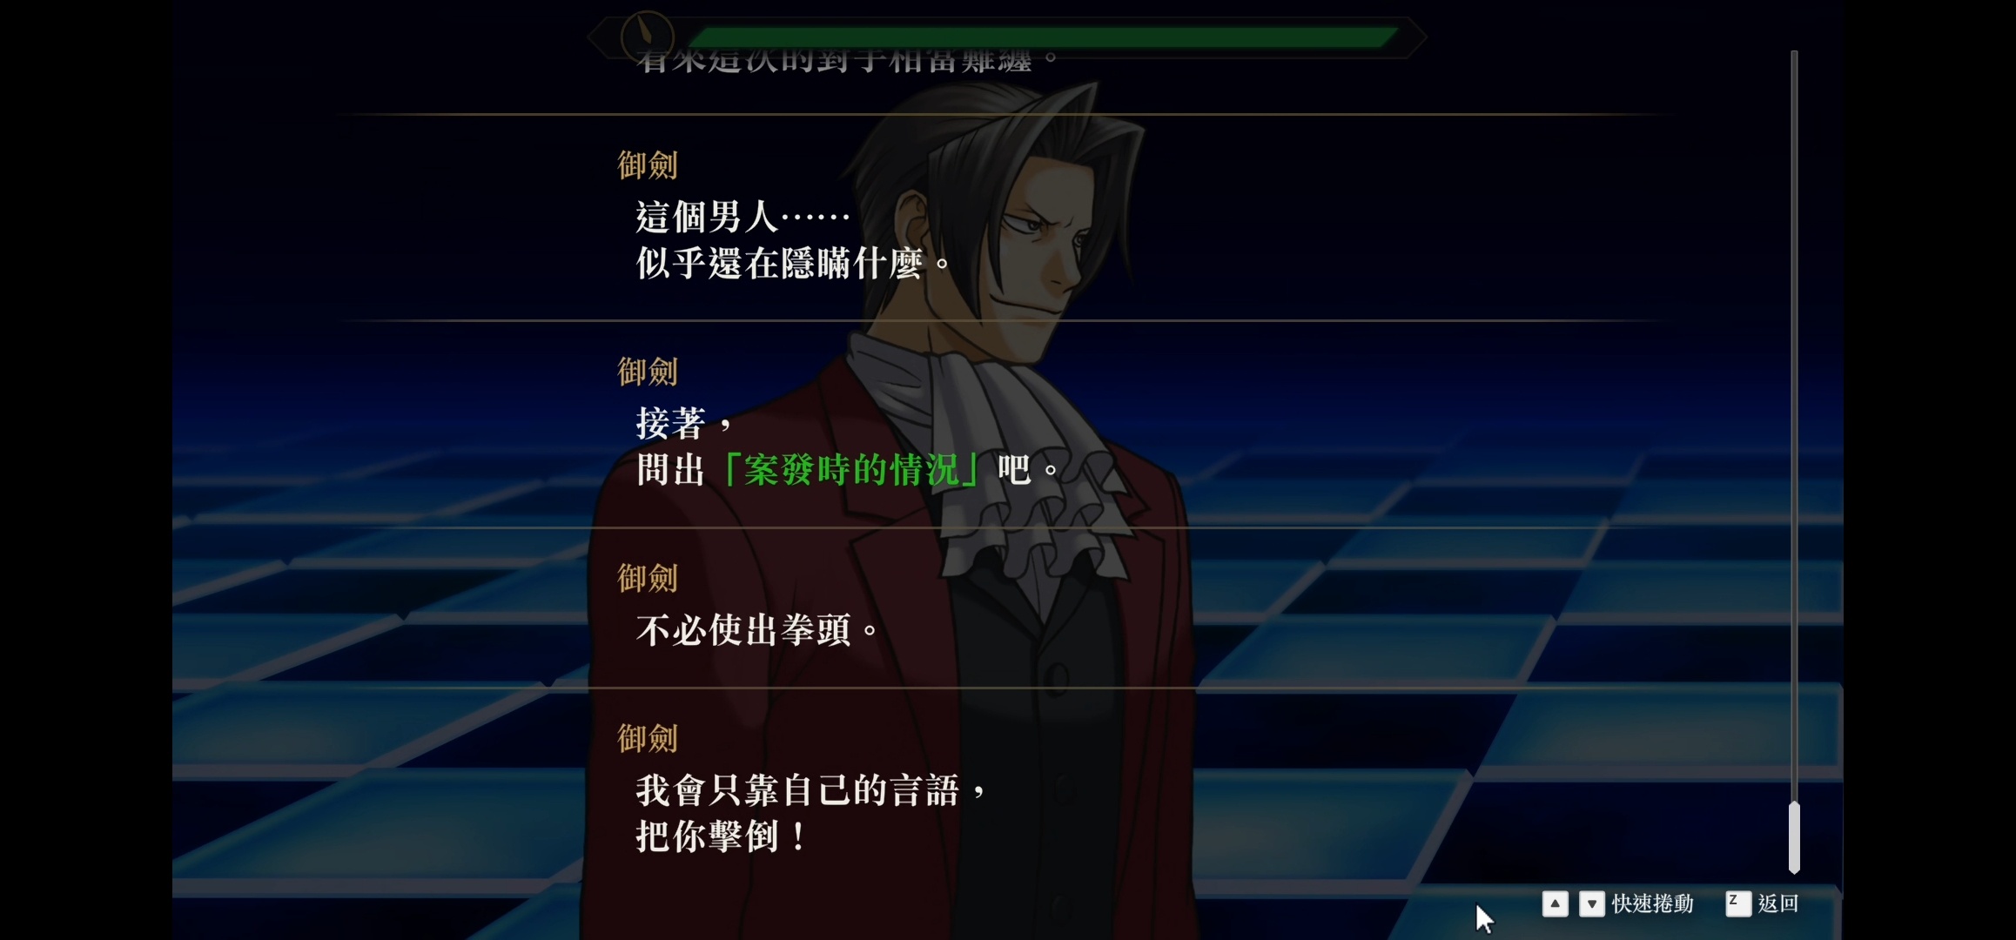Click the upper part of the scrollbar track
The width and height of the screenshot is (2016, 940).
(1794, 261)
